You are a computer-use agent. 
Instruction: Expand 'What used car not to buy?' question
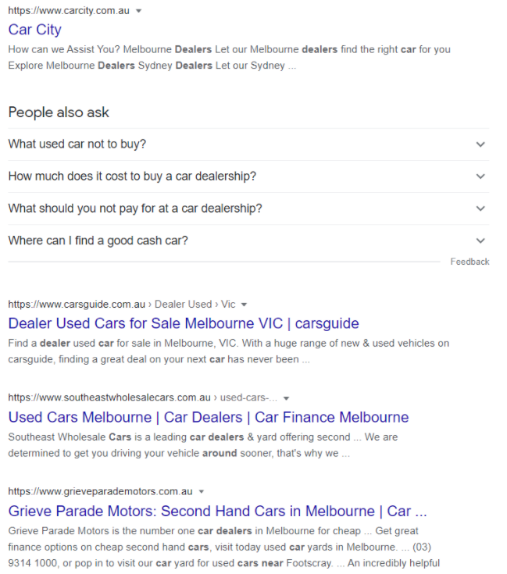(480, 144)
